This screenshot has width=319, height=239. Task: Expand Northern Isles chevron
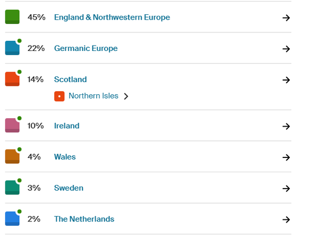coord(126,96)
